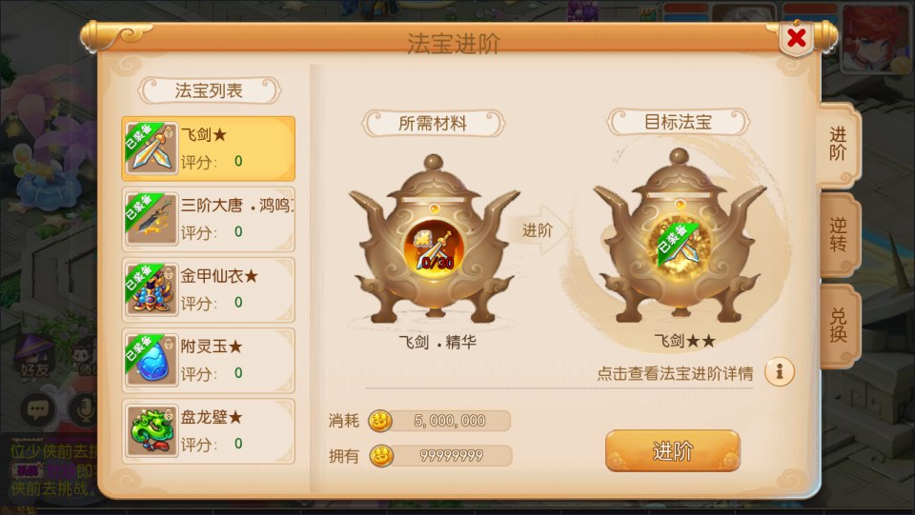Switch to the 逆转 side tab
Image resolution: width=915 pixels, height=515 pixels.
click(838, 235)
